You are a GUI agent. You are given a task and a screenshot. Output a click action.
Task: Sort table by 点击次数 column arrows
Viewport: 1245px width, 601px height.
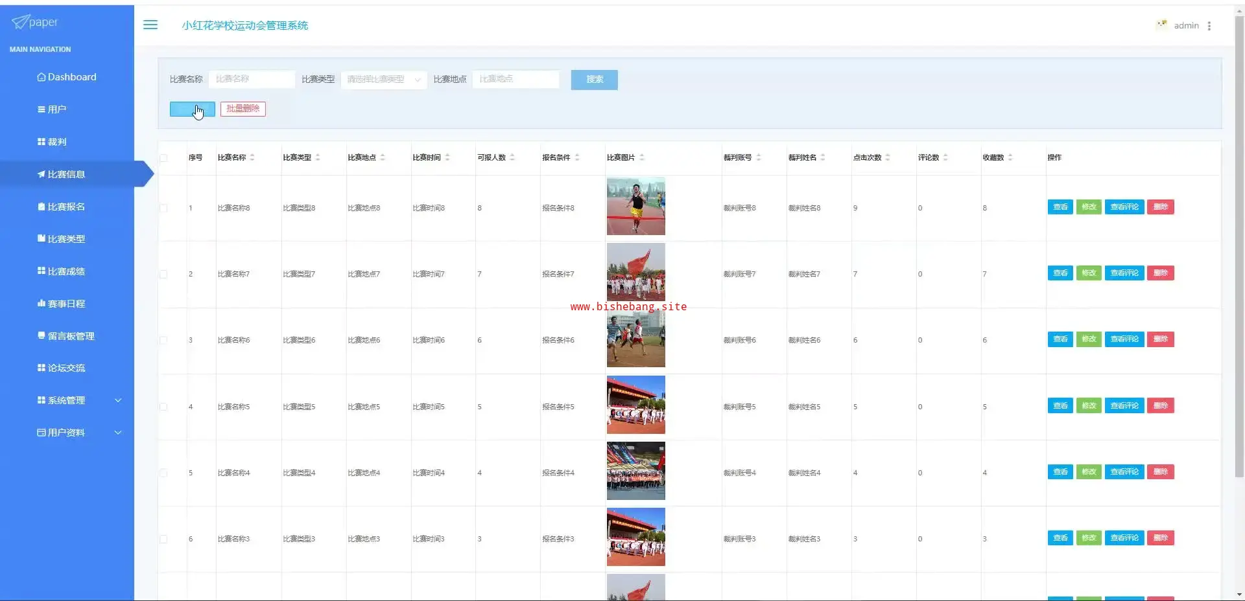pos(888,157)
